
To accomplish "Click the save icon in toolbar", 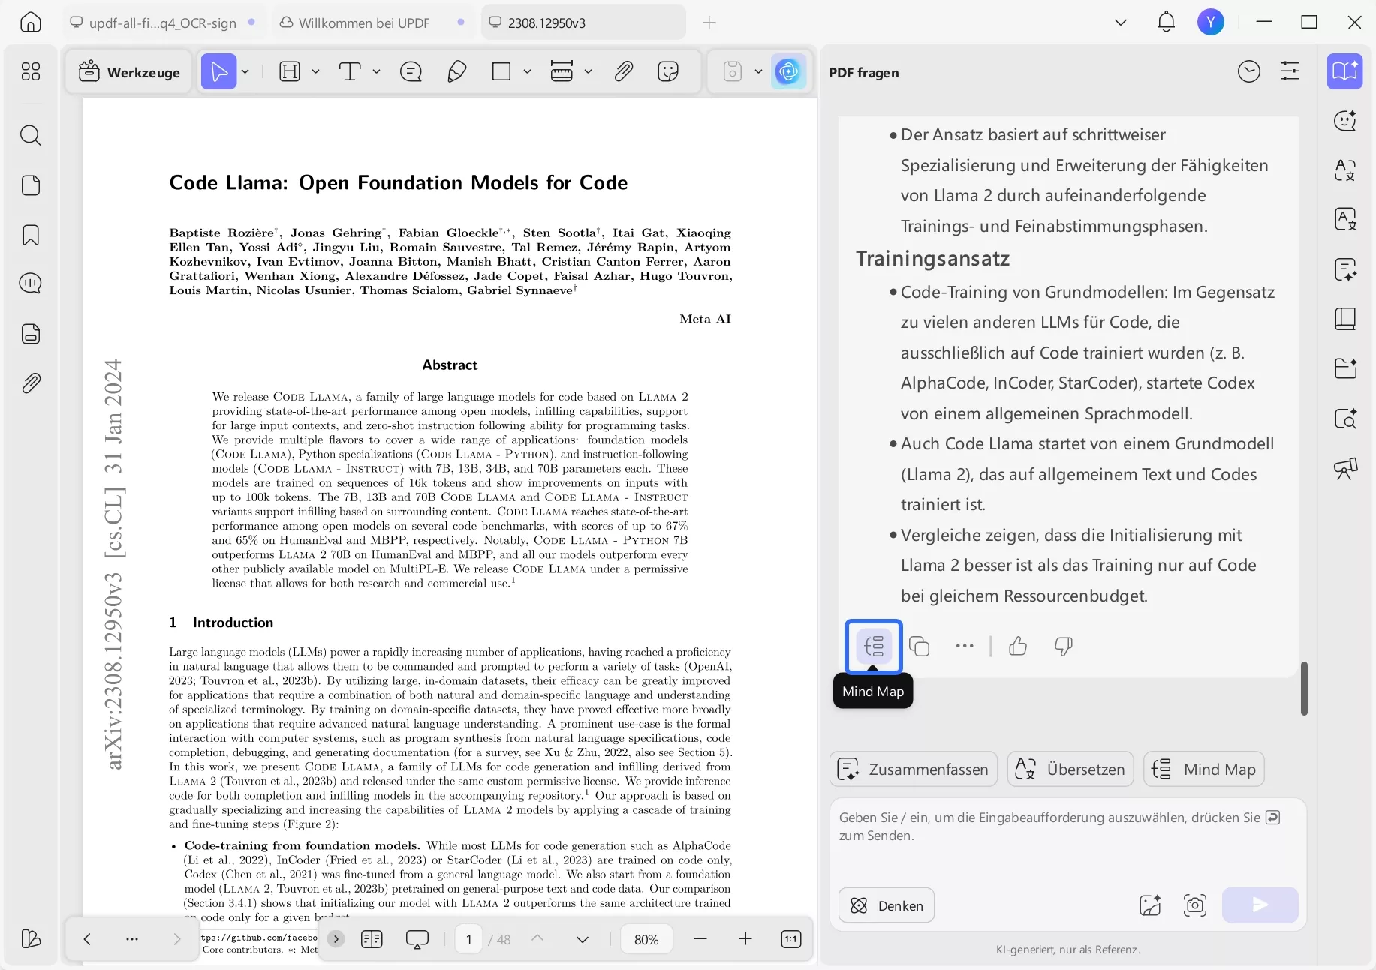I will (x=733, y=72).
